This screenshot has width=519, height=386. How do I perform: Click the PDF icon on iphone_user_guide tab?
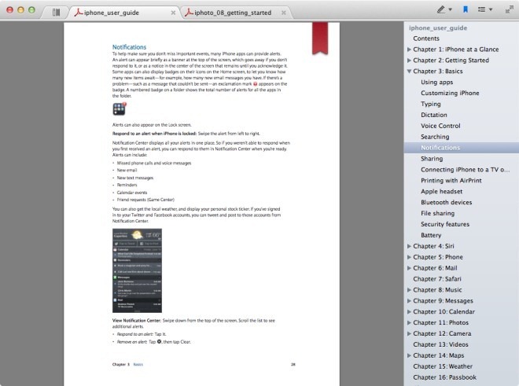point(79,13)
